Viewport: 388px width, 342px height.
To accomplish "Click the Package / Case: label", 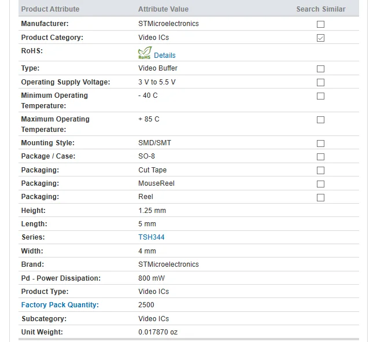I will (48, 156).
